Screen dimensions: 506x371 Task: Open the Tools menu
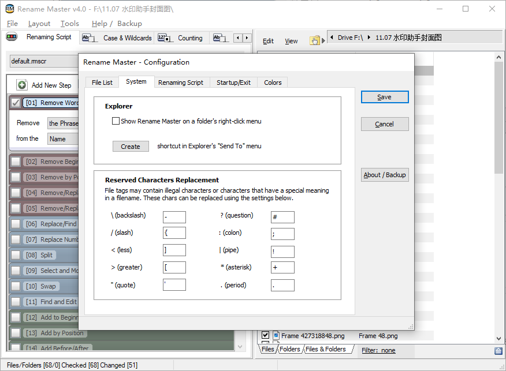(69, 24)
